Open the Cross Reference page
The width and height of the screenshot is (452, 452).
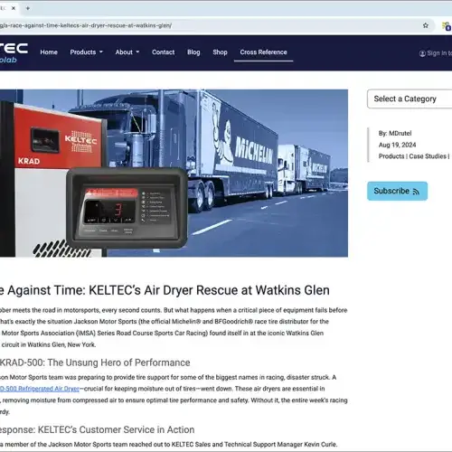click(x=263, y=52)
